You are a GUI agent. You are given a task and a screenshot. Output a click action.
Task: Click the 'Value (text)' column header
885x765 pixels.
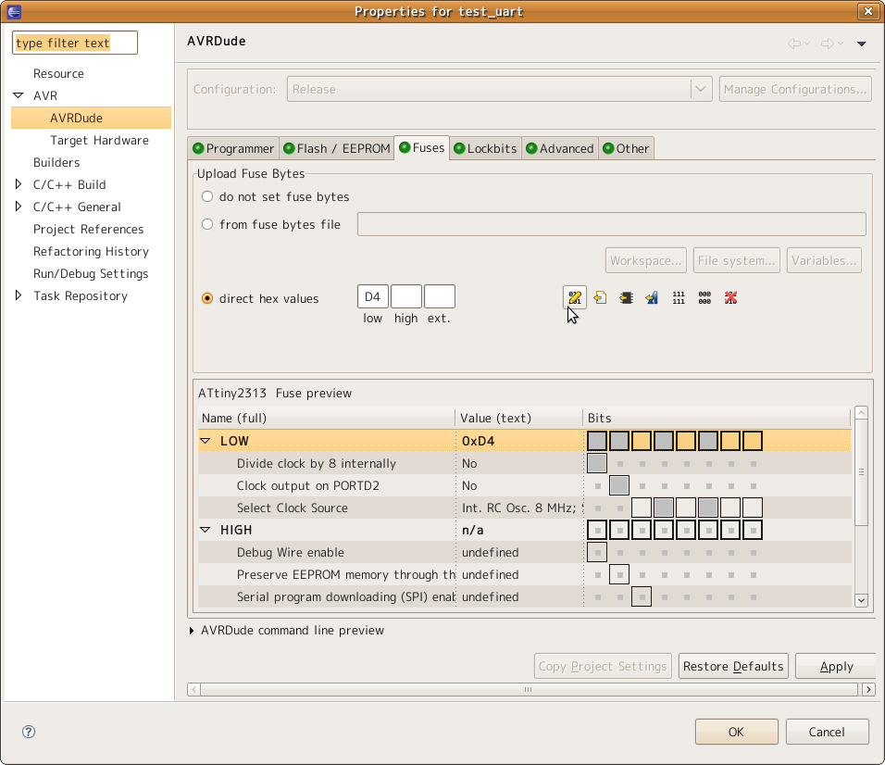click(x=519, y=418)
